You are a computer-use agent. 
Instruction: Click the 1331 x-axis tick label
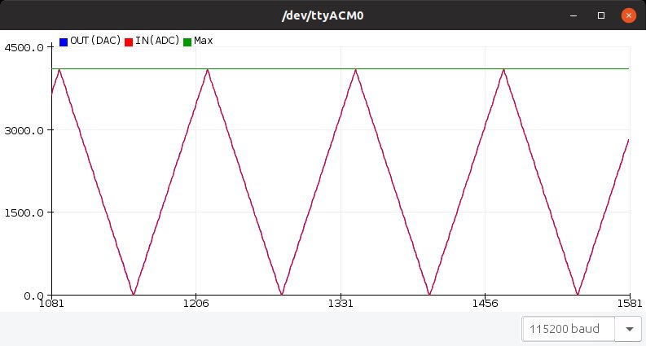coord(340,304)
